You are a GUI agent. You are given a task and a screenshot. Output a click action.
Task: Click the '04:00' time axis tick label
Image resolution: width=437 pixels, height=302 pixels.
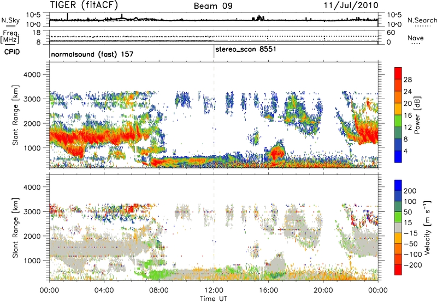tap(104, 291)
